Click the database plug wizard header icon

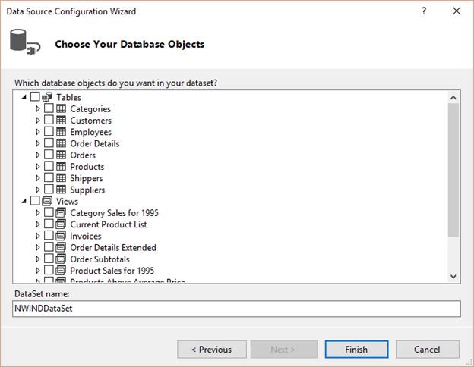(25, 42)
